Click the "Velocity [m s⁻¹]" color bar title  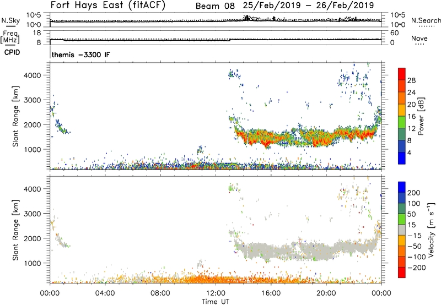[x=431, y=230]
